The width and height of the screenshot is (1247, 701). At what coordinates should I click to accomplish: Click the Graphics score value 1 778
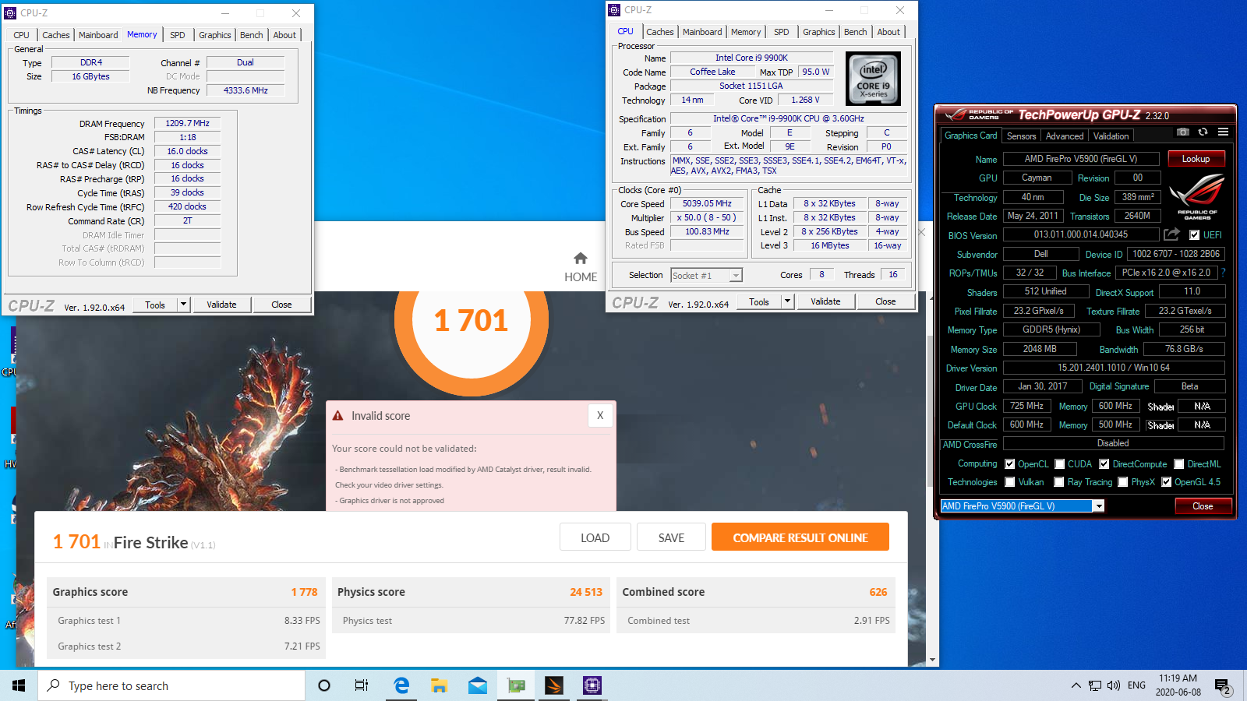(x=304, y=592)
